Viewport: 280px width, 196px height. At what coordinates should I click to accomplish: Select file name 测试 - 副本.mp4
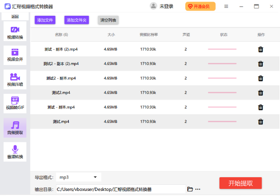pyautogui.click(x=61, y=107)
